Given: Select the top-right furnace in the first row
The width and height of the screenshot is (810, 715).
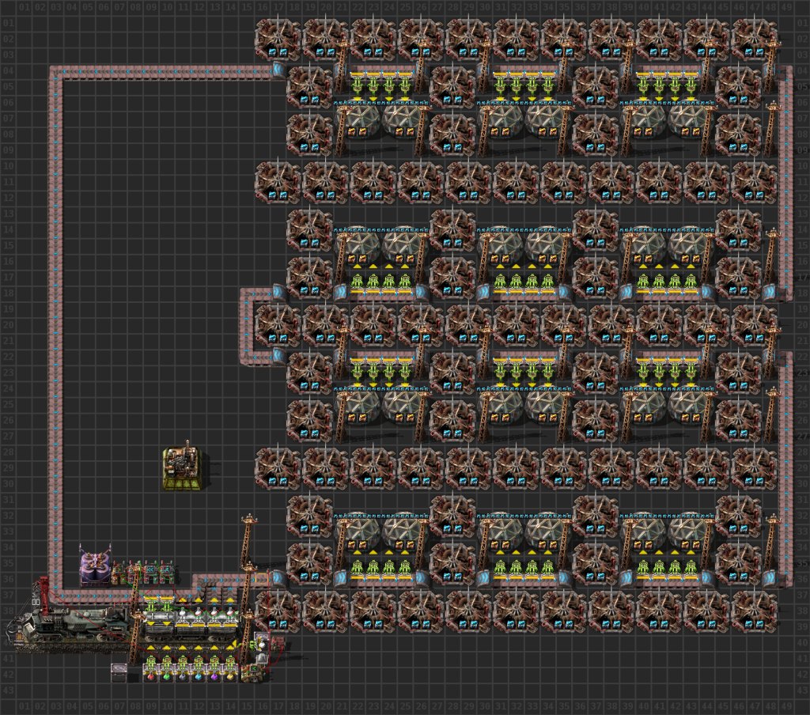Looking at the screenshot, I should point(755,38).
